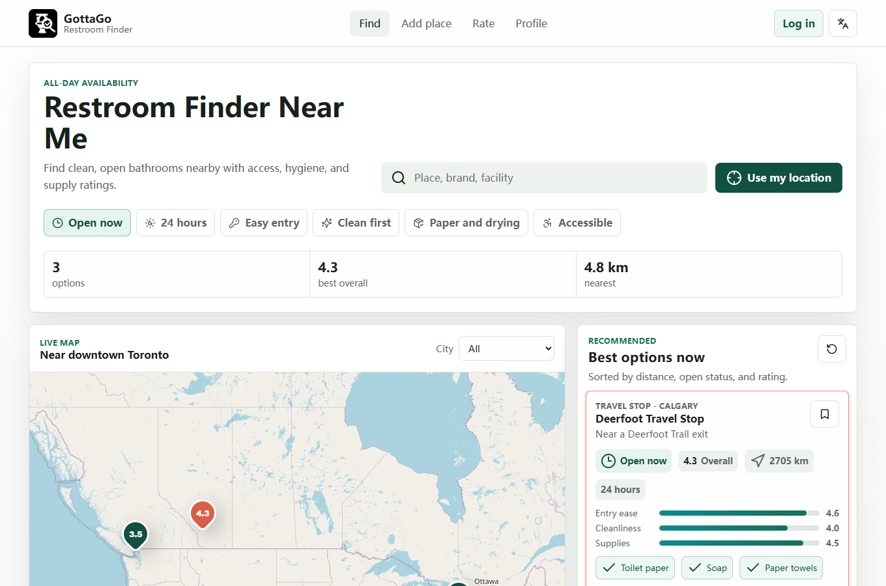Viewport: 886px width, 586px height.
Task: Click the crosshair icon on Use my location
Action: tap(734, 178)
